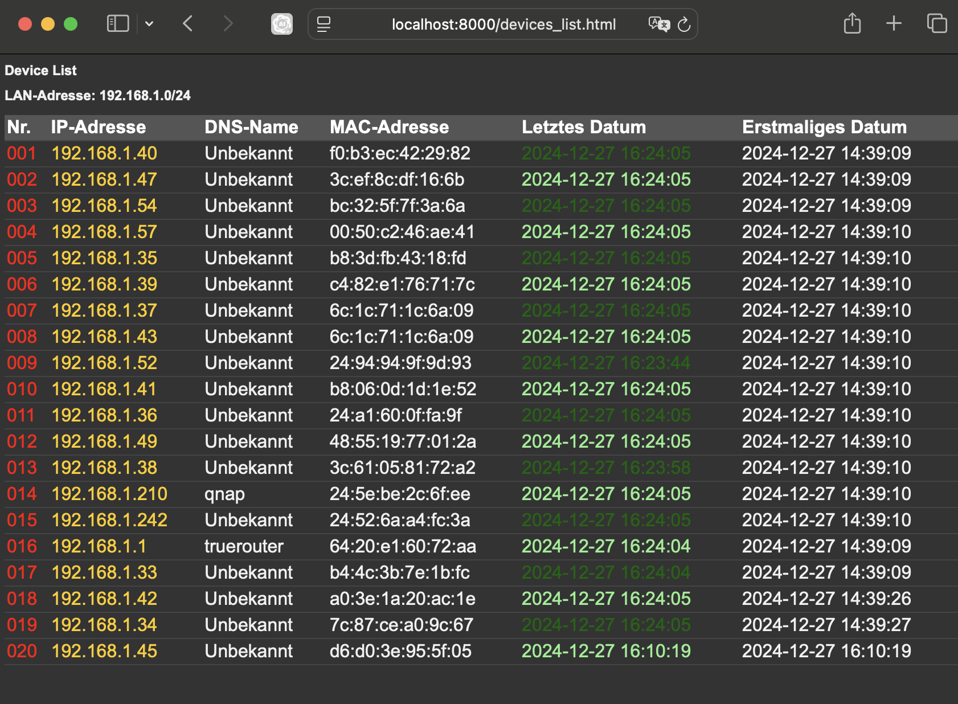Select IP address 192.168.1.47
The width and height of the screenshot is (958, 704).
pyautogui.click(x=104, y=179)
